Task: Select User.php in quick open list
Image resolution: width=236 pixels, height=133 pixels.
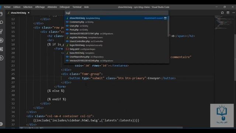Action: pos(116,26)
